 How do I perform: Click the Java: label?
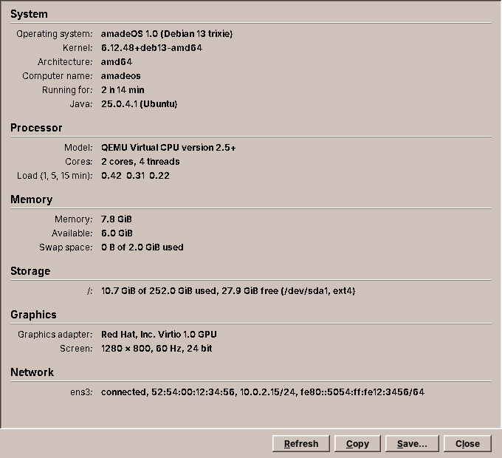[81, 104]
